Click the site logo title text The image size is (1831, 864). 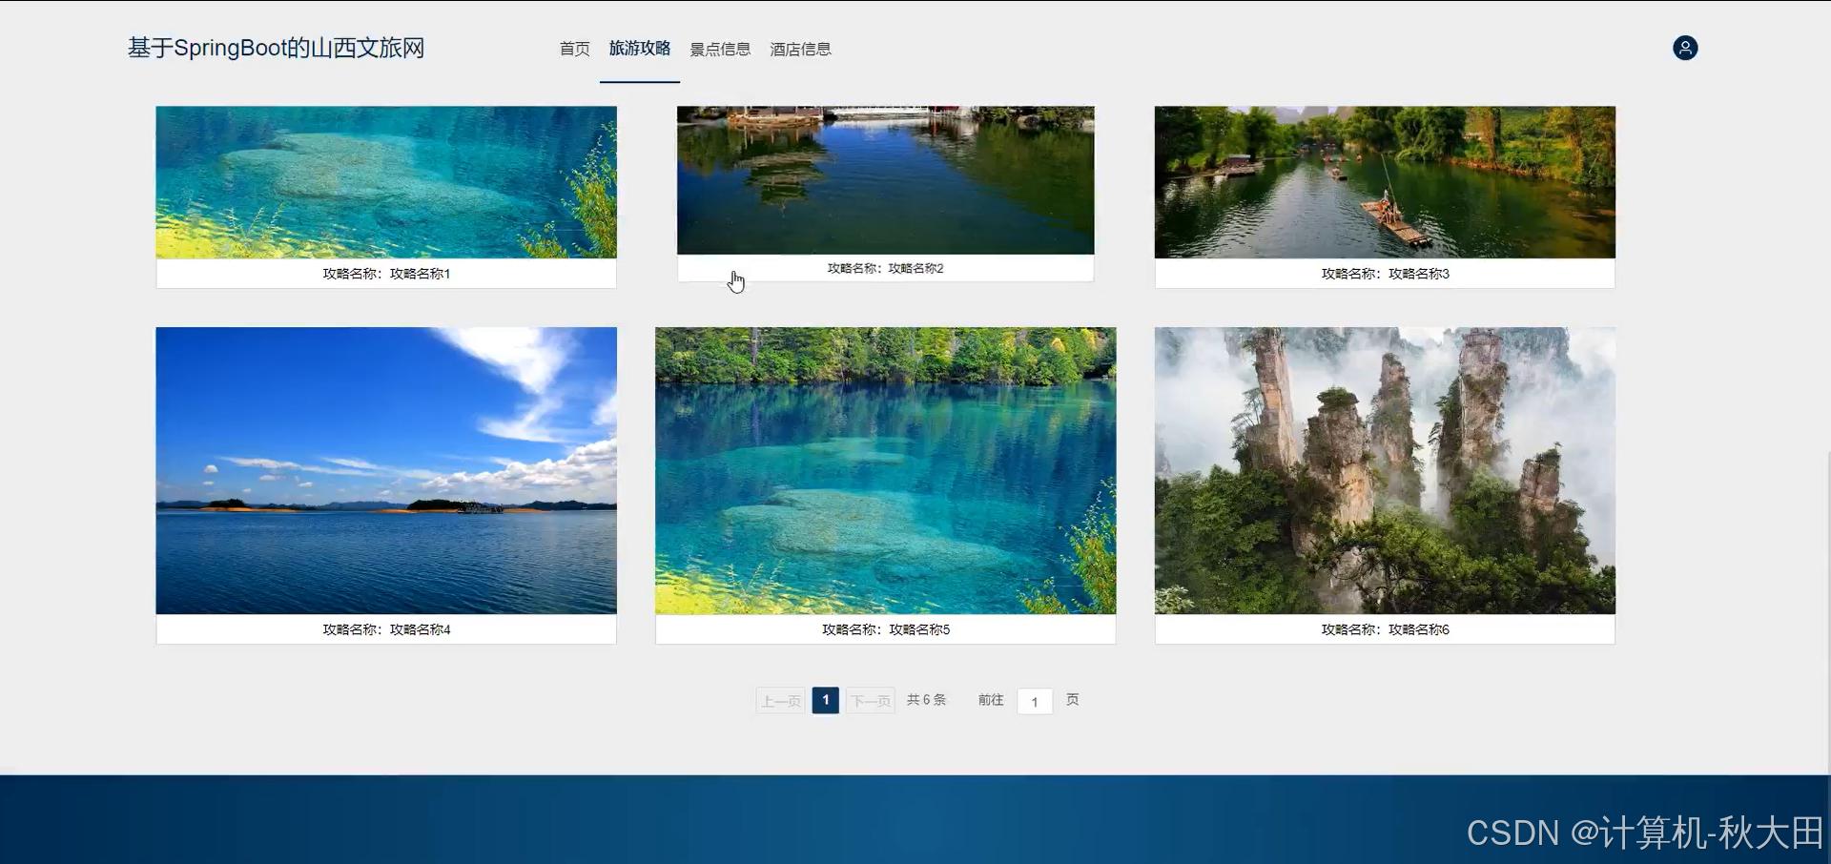[275, 48]
